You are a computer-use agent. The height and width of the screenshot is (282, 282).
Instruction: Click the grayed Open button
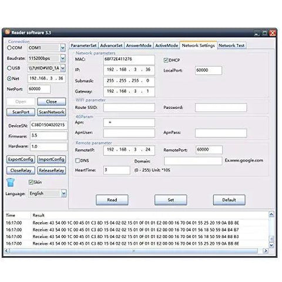coord(21,102)
